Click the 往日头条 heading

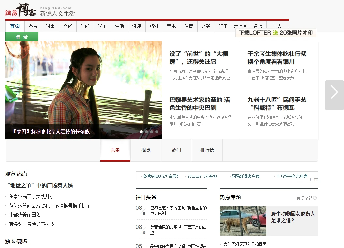(146, 197)
